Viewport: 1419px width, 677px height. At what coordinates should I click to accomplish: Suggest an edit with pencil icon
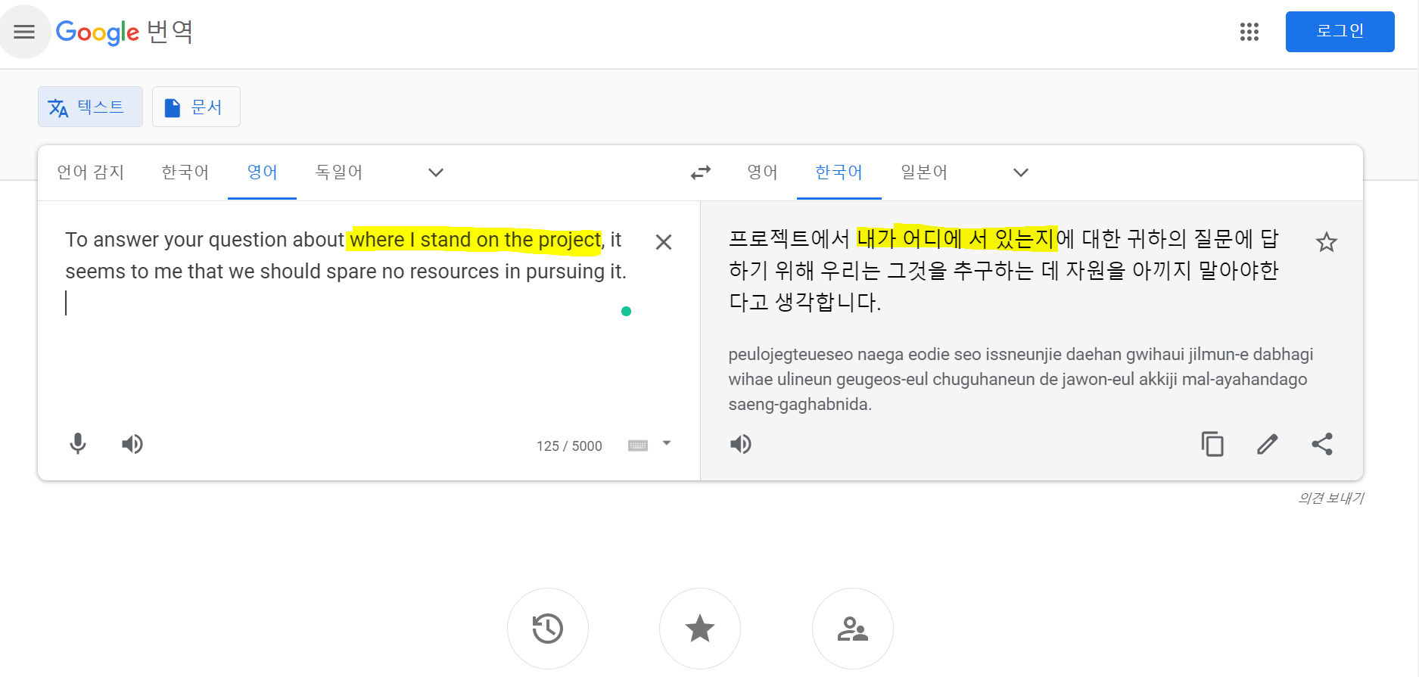[x=1268, y=444]
